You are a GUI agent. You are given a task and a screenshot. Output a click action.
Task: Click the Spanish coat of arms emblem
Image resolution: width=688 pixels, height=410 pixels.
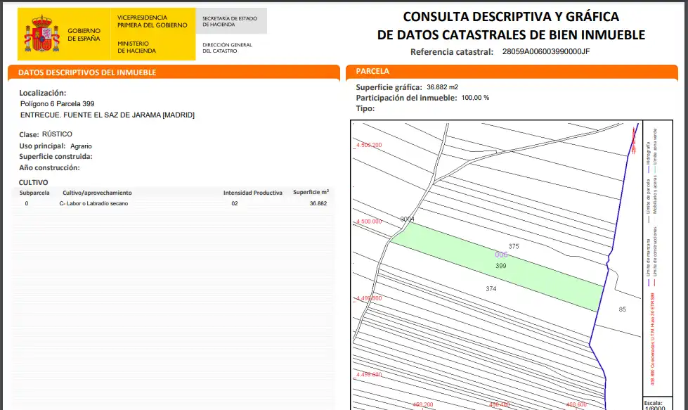pyautogui.click(x=42, y=34)
